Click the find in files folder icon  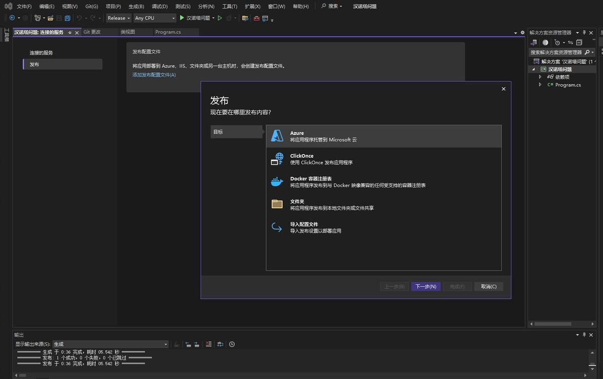pos(245,18)
